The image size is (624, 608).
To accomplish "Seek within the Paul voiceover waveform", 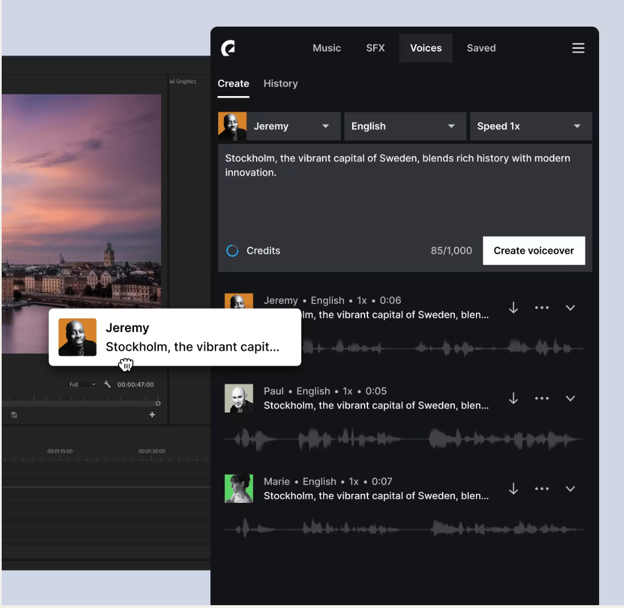I will click(x=404, y=439).
